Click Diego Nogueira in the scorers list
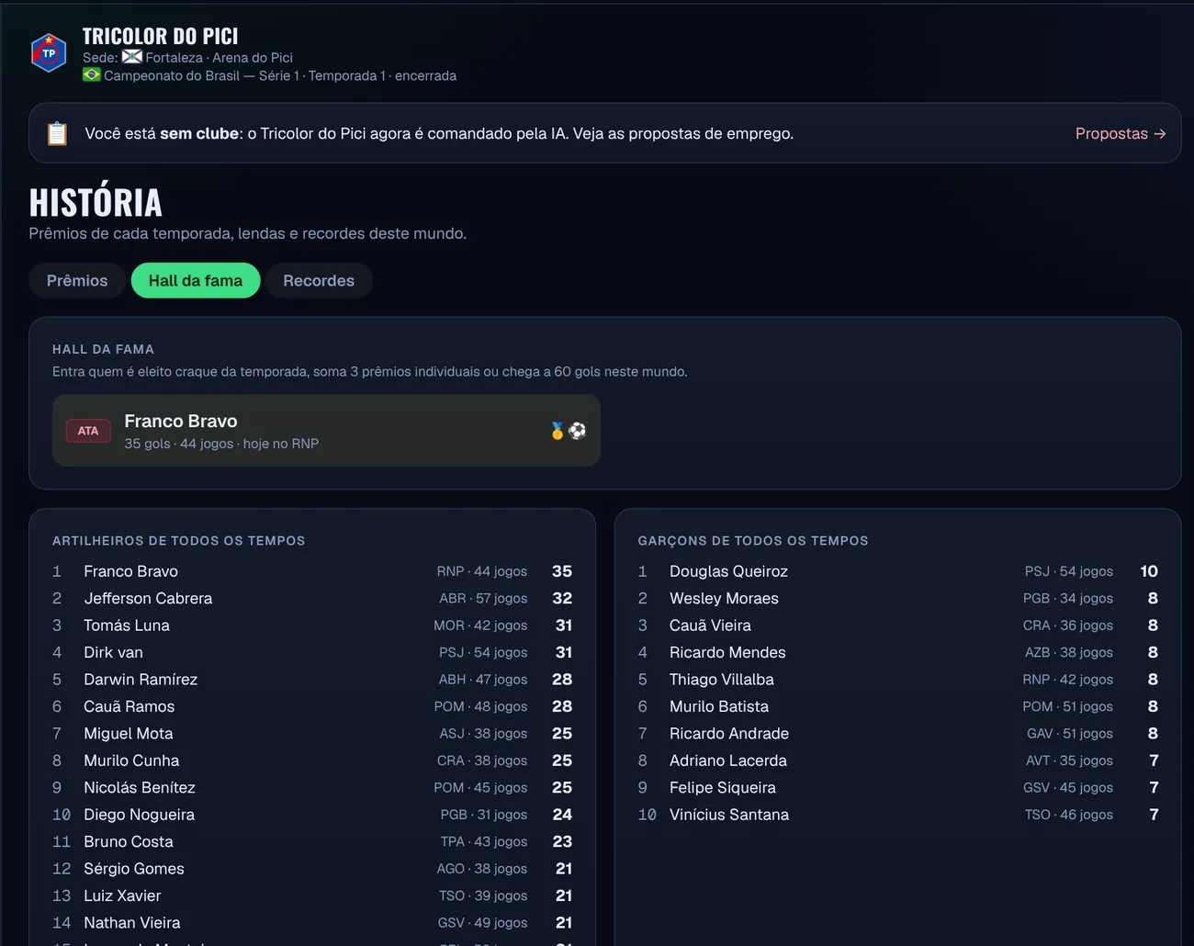 click(312, 815)
